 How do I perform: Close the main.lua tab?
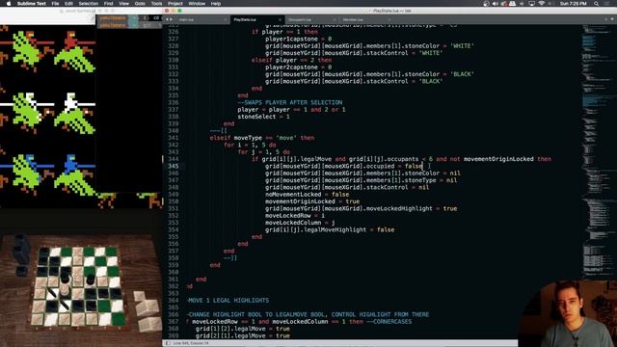(x=226, y=19)
